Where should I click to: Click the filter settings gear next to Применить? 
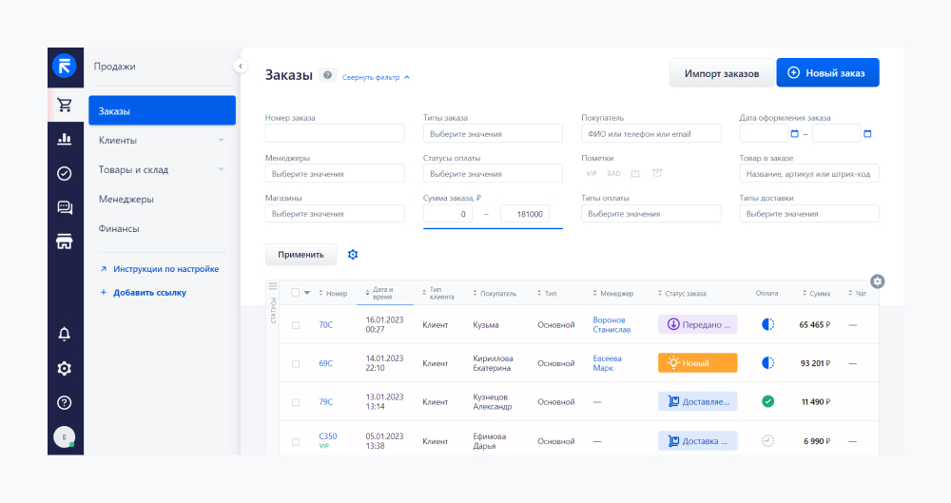click(353, 255)
